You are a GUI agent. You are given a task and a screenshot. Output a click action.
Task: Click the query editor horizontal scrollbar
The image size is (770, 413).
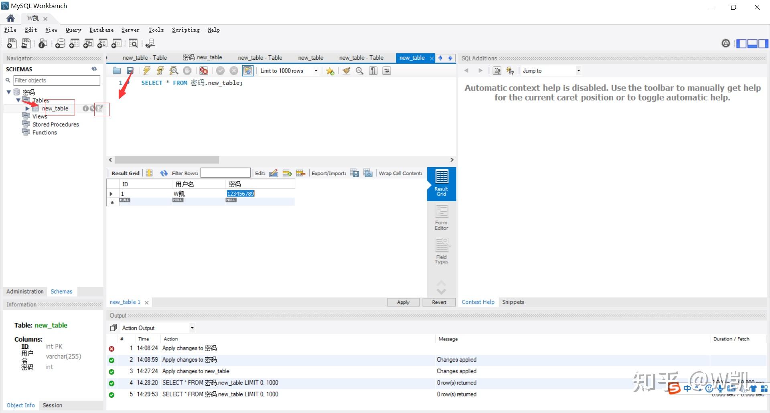(x=167, y=160)
